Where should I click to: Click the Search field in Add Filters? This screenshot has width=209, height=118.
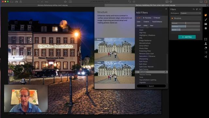(151, 86)
